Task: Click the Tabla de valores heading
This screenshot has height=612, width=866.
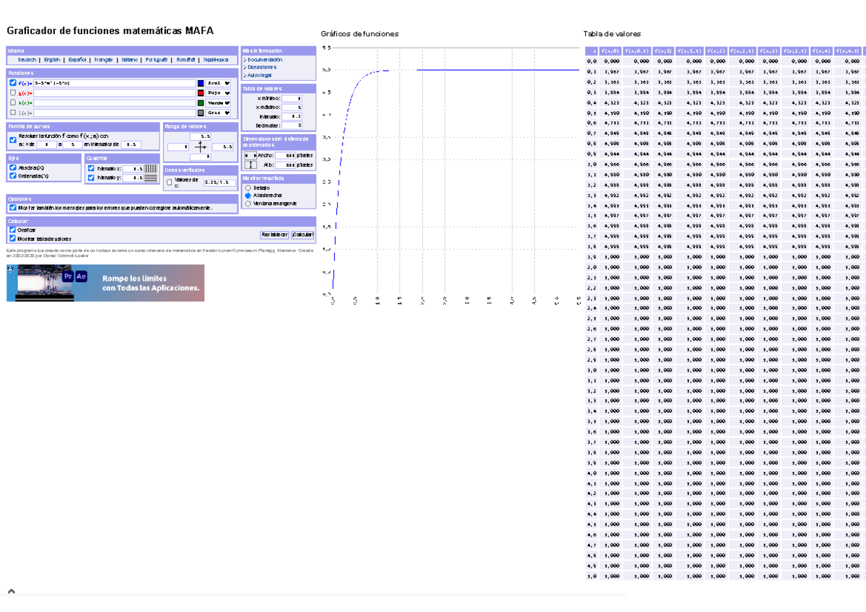Action: 612,34
